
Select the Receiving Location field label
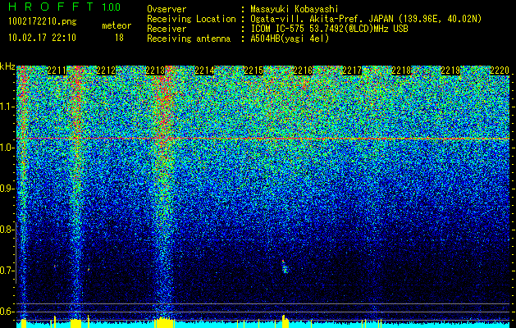pyautogui.click(x=191, y=19)
